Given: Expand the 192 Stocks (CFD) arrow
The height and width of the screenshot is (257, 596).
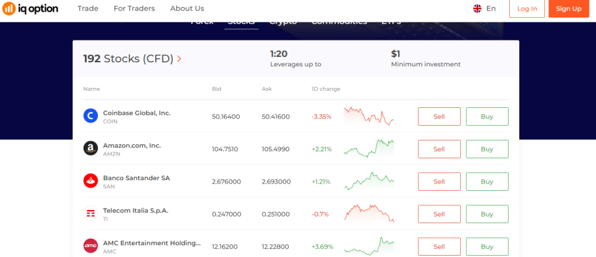Looking at the screenshot, I should [x=179, y=59].
